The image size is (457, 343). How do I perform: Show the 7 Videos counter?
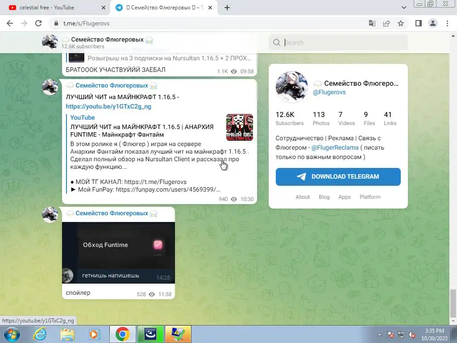(346, 118)
